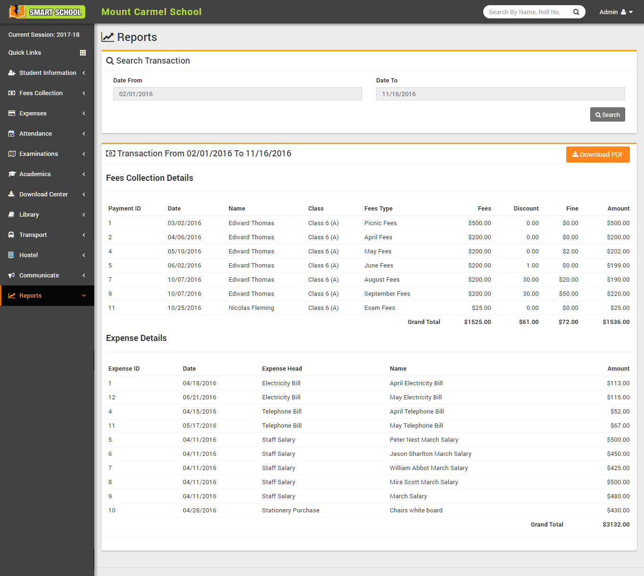The height and width of the screenshot is (576, 644).
Task: Open the Admin account dropdown
Action: pyautogui.click(x=615, y=12)
